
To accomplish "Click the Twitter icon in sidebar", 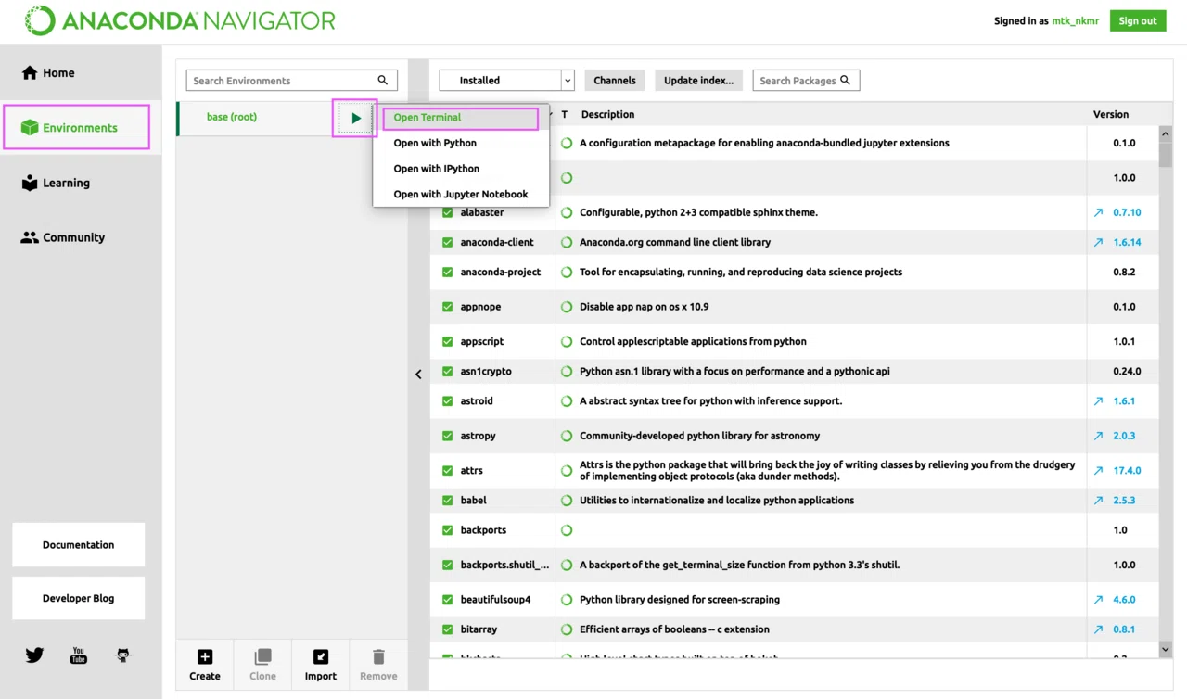I will click(34, 655).
